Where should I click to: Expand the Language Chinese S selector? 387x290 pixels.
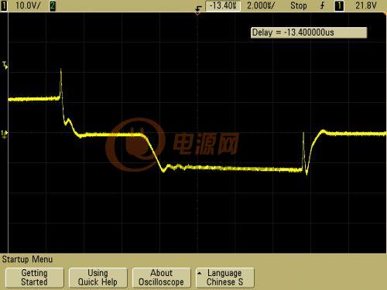click(x=225, y=278)
